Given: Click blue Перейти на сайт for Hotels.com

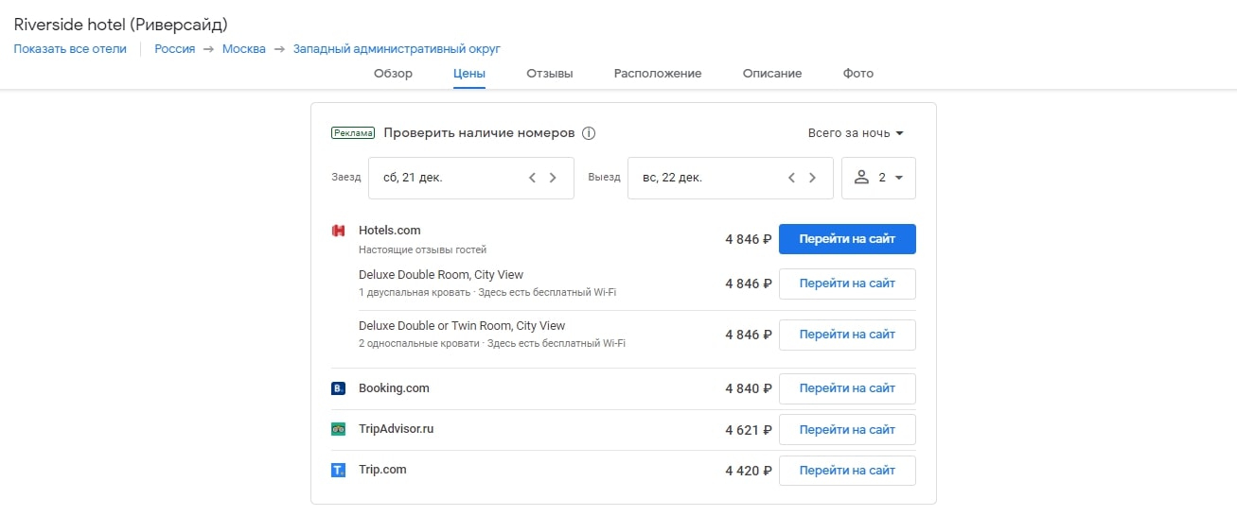Looking at the screenshot, I should tap(847, 239).
